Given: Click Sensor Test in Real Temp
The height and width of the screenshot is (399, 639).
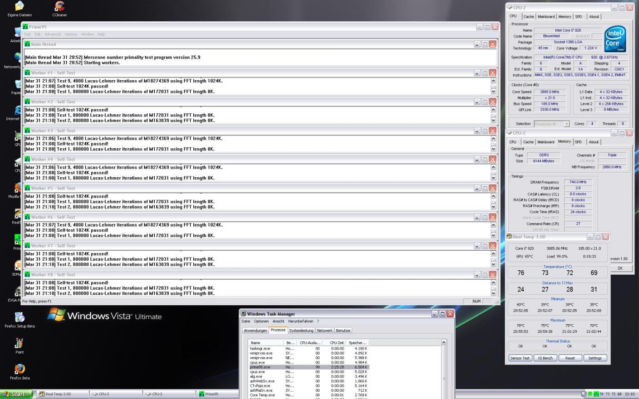Looking at the screenshot, I should pos(520,358).
